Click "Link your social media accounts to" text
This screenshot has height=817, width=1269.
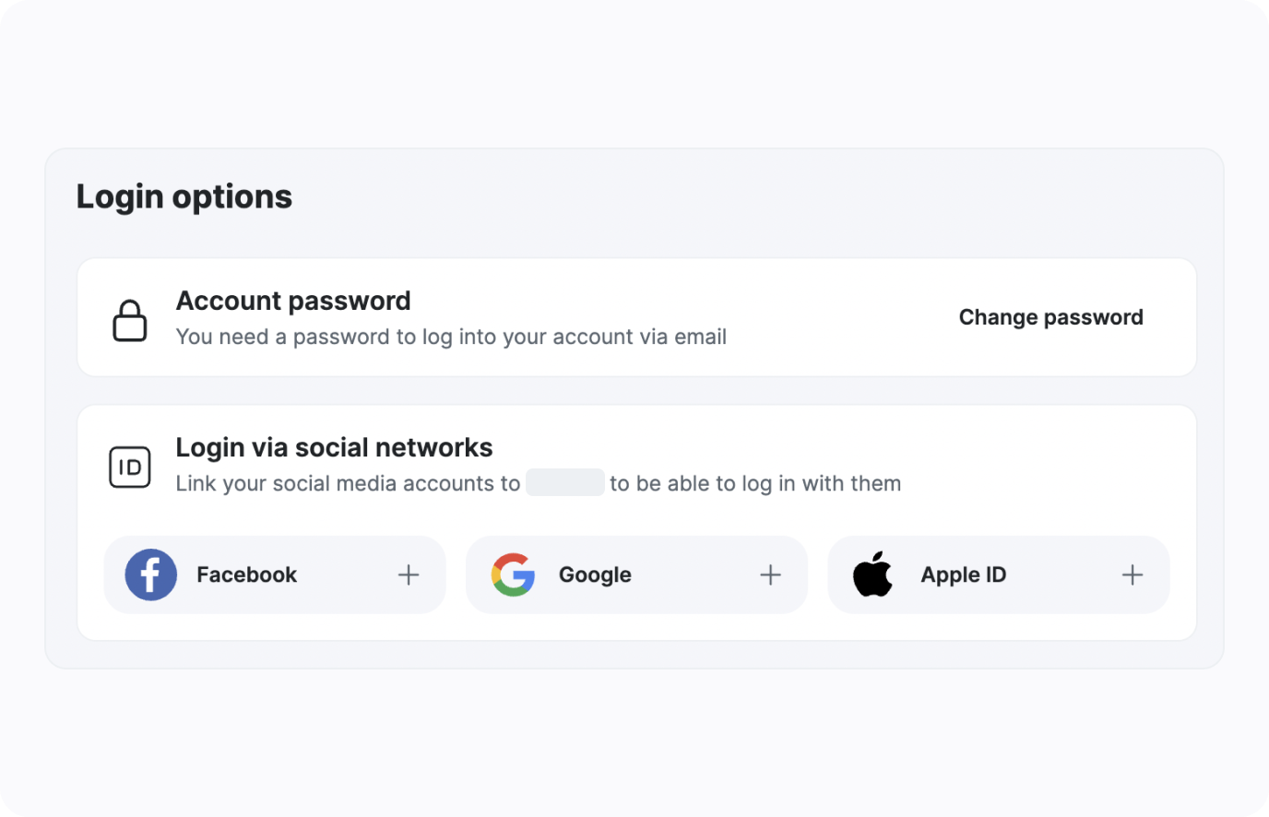point(348,483)
